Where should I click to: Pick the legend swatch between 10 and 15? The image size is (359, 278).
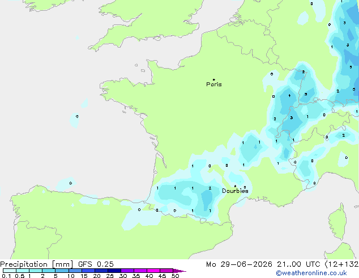(x=75, y=271)
